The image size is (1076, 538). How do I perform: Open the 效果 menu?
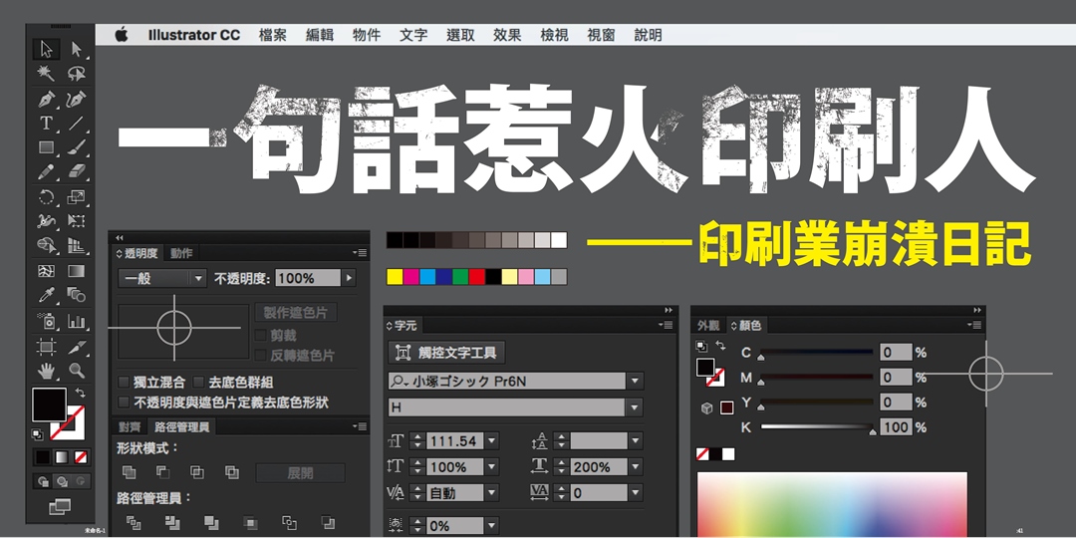click(x=507, y=35)
